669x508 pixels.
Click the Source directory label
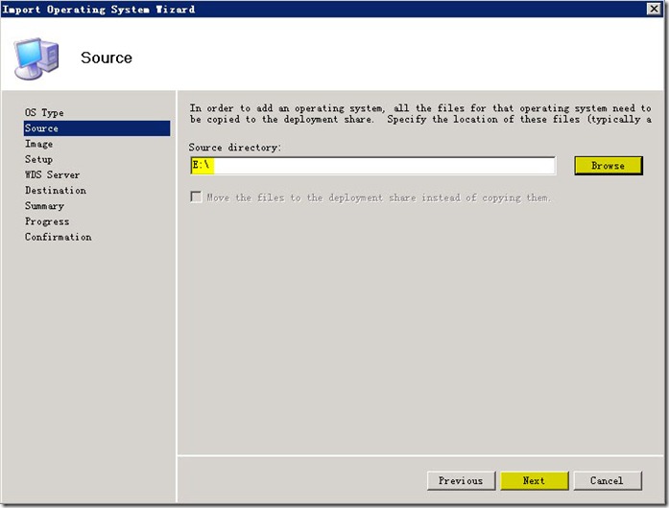click(x=235, y=148)
